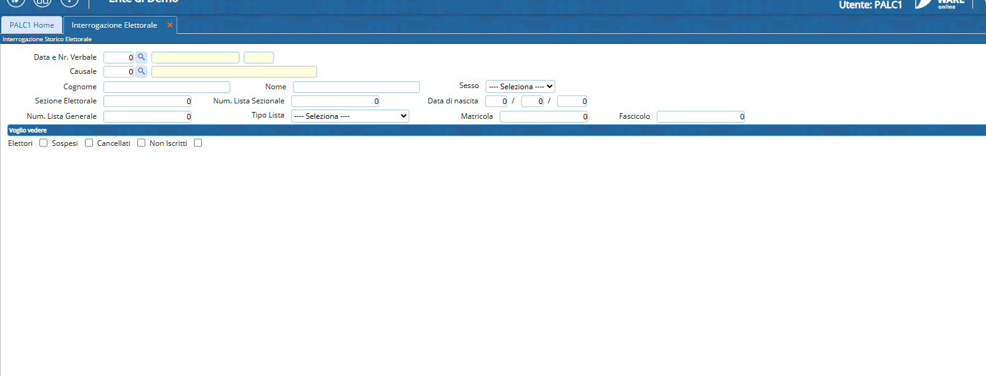Click the day box of Data di nascita
This screenshot has height=376, width=986.
496,102
